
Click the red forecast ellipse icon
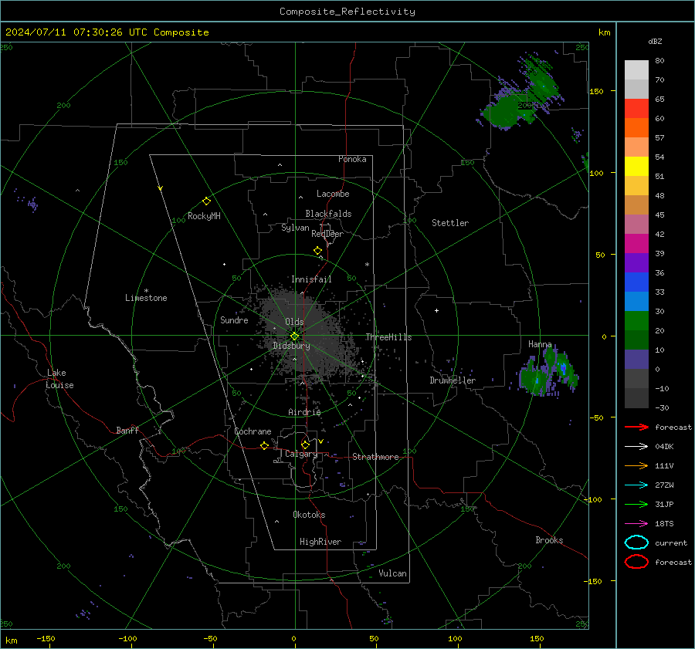point(636,562)
